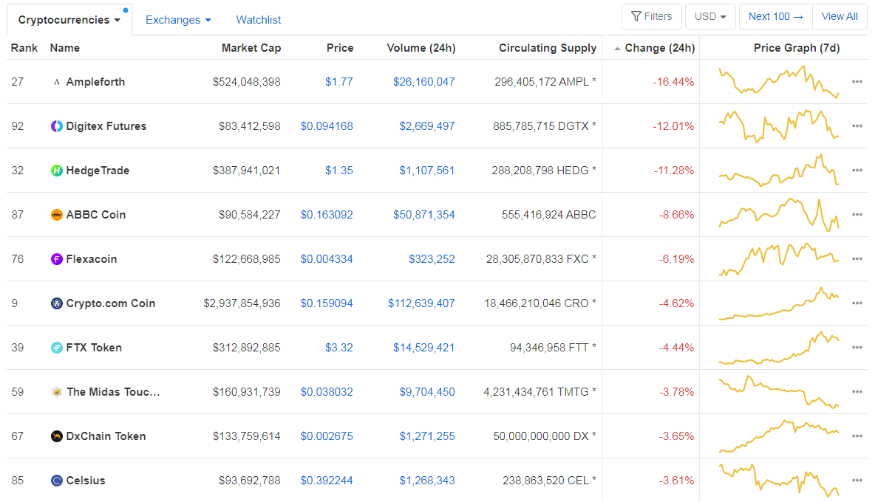Open the Crypto.com Coin name link

tap(111, 303)
